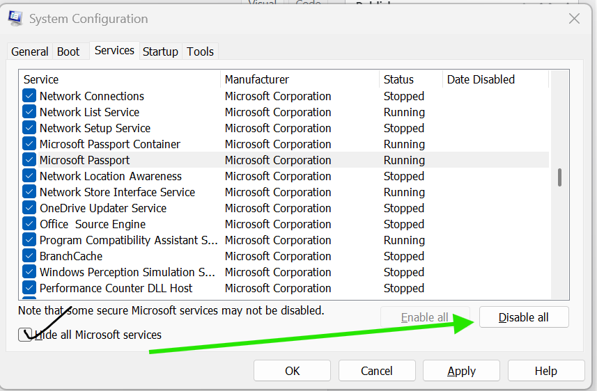The image size is (597, 391).
Task: Select the Services tab
Action: point(114,50)
